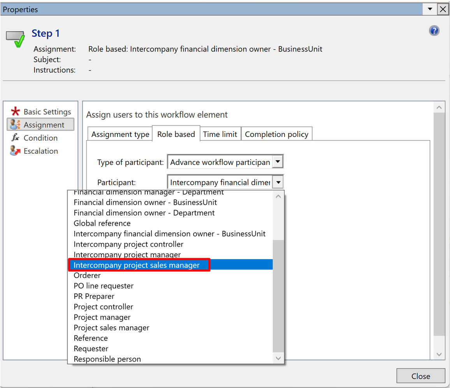Click the Condition fx icon
This screenshot has height=388, width=450.
pos(15,138)
